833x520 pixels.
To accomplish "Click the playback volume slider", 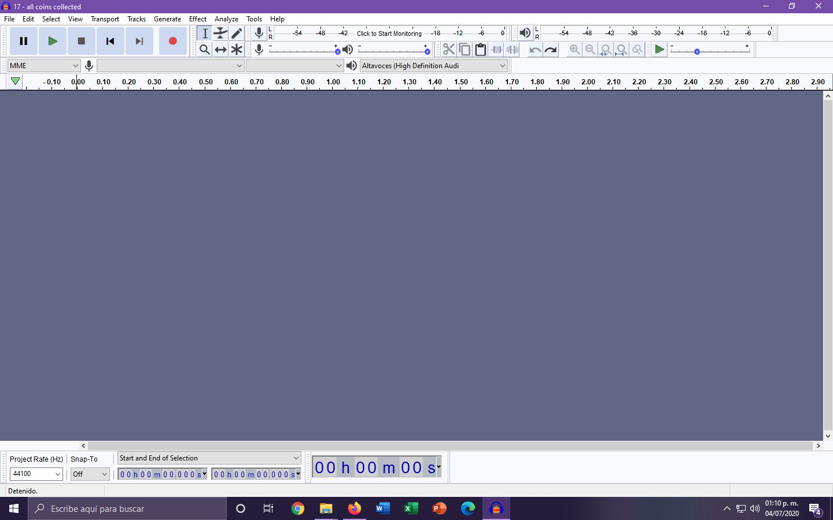I will (x=393, y=50).
